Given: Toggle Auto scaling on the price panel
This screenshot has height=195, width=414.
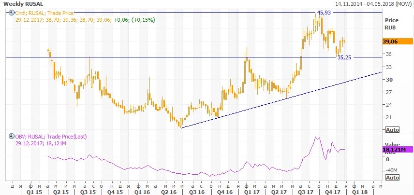Looking at the screenshot, I should coord(393,130).
